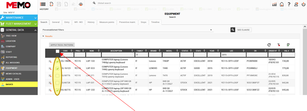Click the Global search field

click(140, 3)
